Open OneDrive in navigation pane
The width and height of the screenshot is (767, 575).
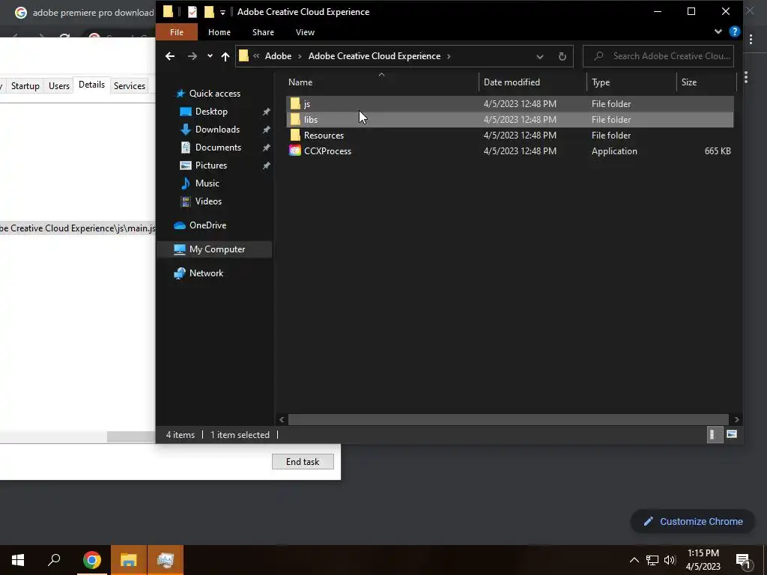[207, 225]
